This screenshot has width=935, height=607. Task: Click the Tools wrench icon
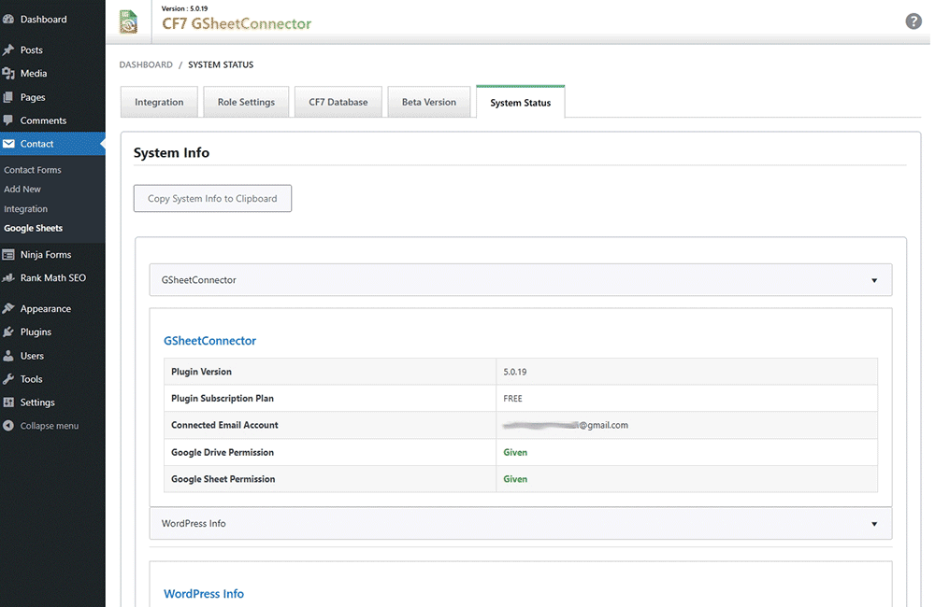(x=8, y=379)
